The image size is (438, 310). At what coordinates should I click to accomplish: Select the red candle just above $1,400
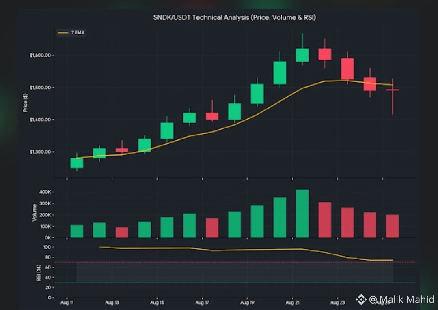(x=212, y=116)
